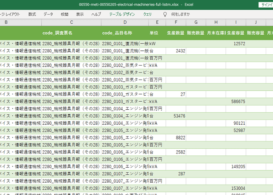Viewport: 273px width, 195px height.
Task: Click the 販売容量 table header
Action: point(256,33)
